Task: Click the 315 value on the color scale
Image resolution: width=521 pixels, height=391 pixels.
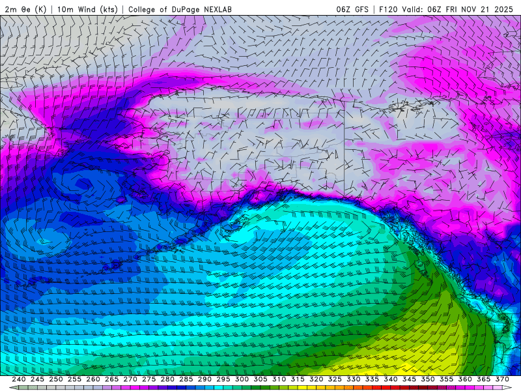Action: 298,379
